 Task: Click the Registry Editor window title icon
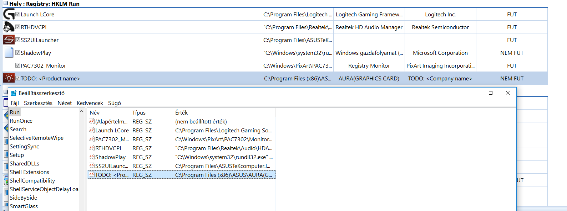pyautogui.click(x=14, y=93)
